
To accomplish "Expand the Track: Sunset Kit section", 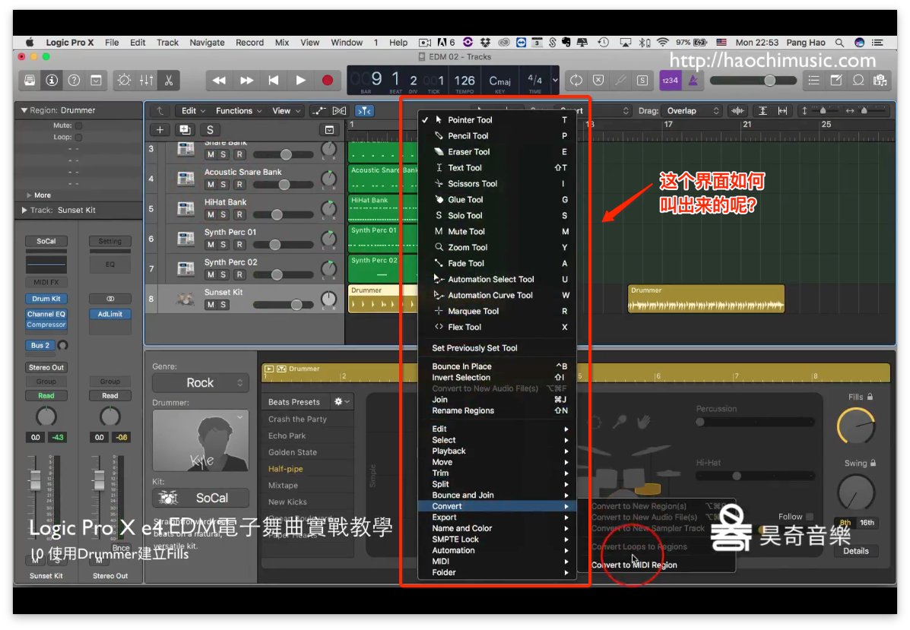I will [24, 210].
